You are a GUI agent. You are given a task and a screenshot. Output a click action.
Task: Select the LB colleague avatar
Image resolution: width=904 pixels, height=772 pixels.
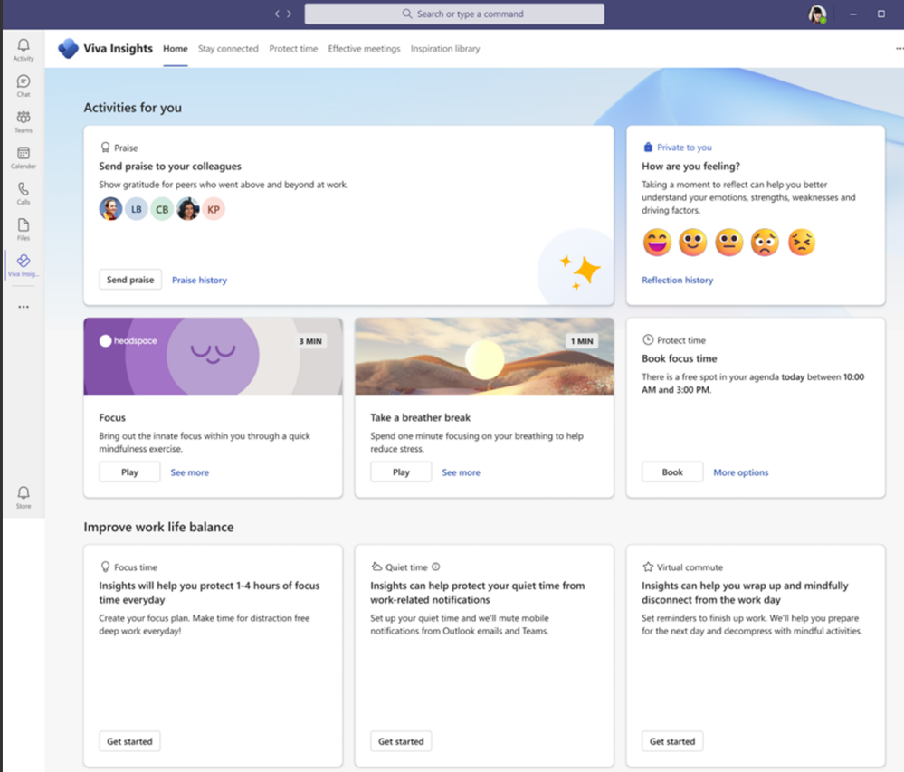137,209
